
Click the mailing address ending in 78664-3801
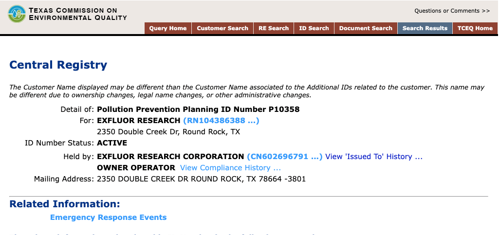point(202,179)
